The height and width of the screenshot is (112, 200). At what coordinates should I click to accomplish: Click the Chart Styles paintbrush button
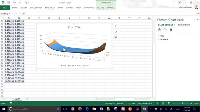coord(116,32)
